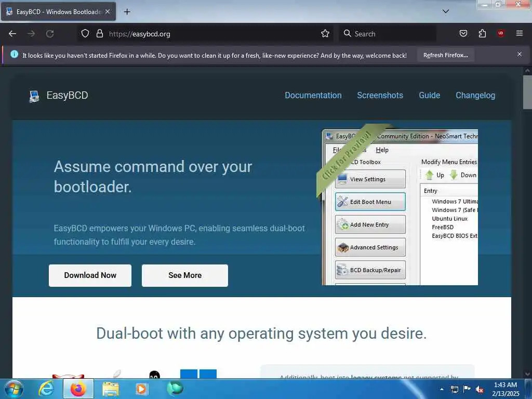Image resolution: width=532 pixels, height=399 pixels.
Task: Launch Internet Explorer from the taskbar
Action: point(46,389)
